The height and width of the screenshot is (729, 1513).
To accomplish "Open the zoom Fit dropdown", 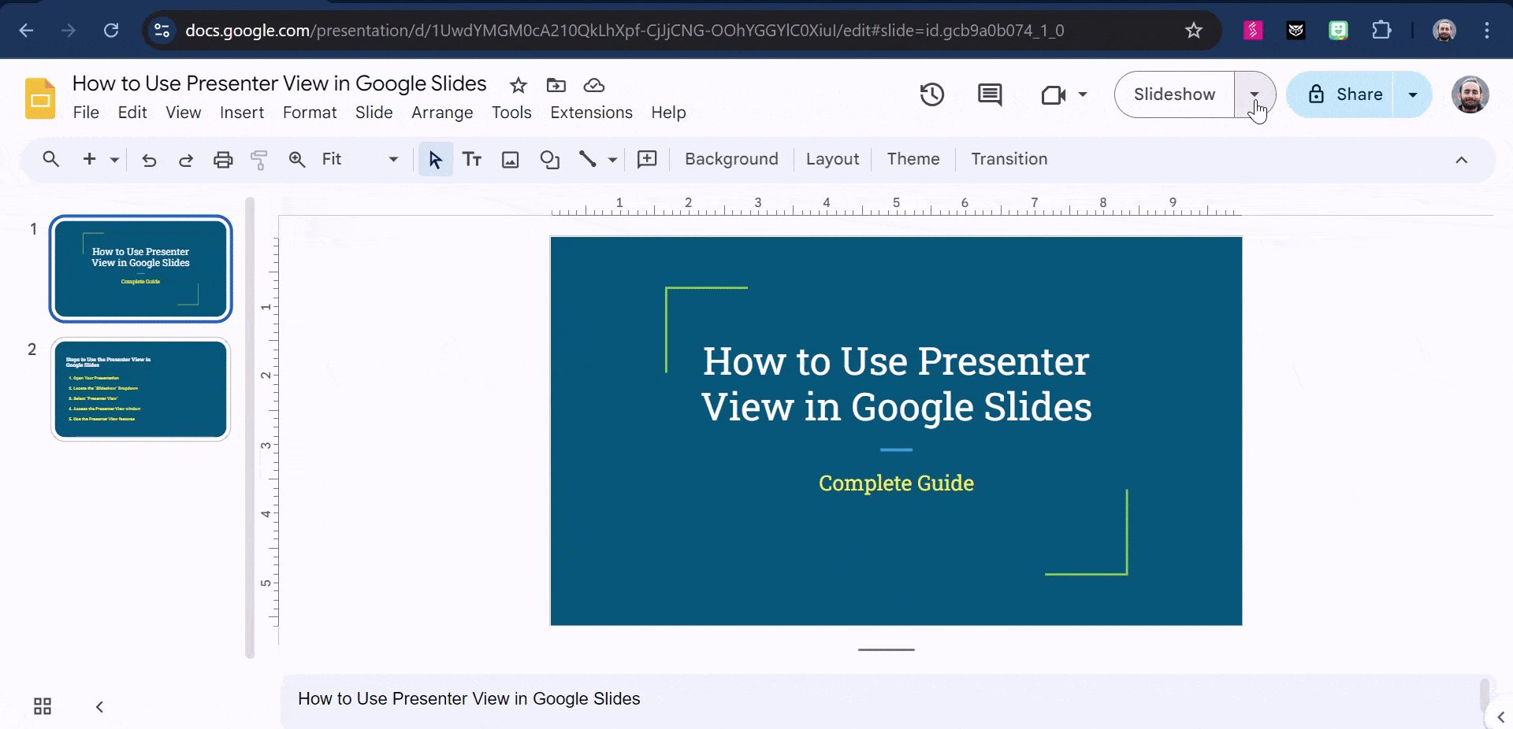I will 392,159.
